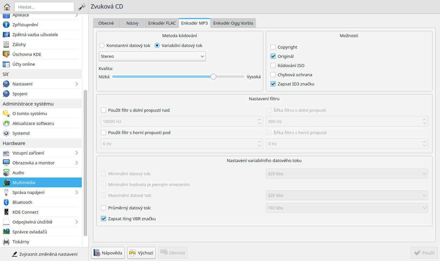Viewport: 440px width, 261px height.
Task: Open Obrazovka a monitor icon
Action: pos(6,163)
